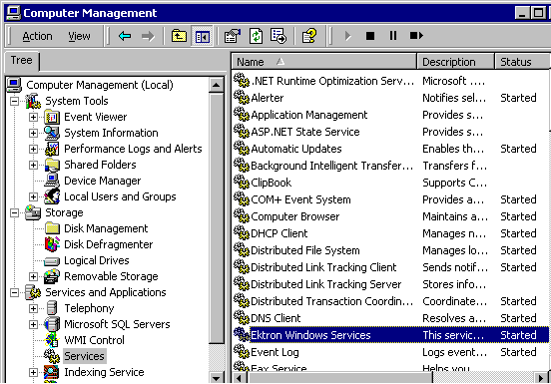This screenshot has height=384, width=551.
Task: Click the Refresh toolbar icon
Action: click(x=256, y=36)
